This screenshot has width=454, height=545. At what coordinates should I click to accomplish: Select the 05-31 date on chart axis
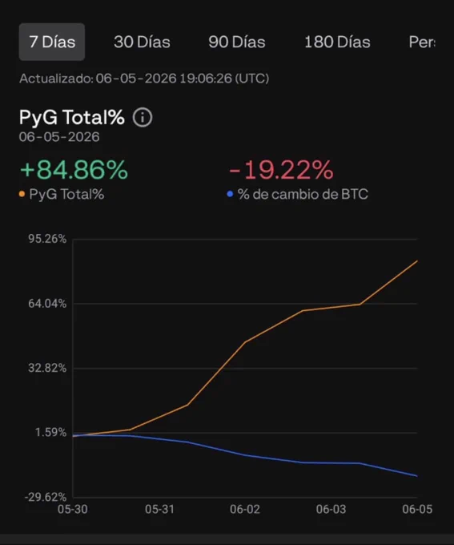coord(159,509)
